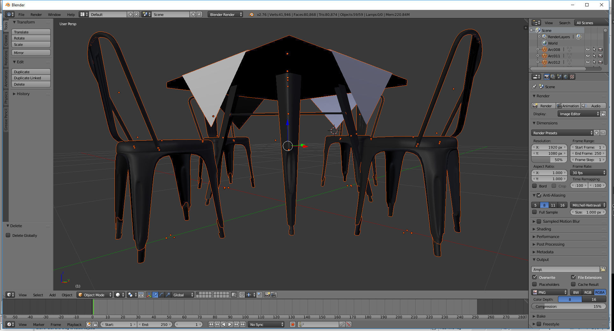This screenshot has width=614, height=331.
Task: Click the Mirror button
Action: [x=31, y=53]
